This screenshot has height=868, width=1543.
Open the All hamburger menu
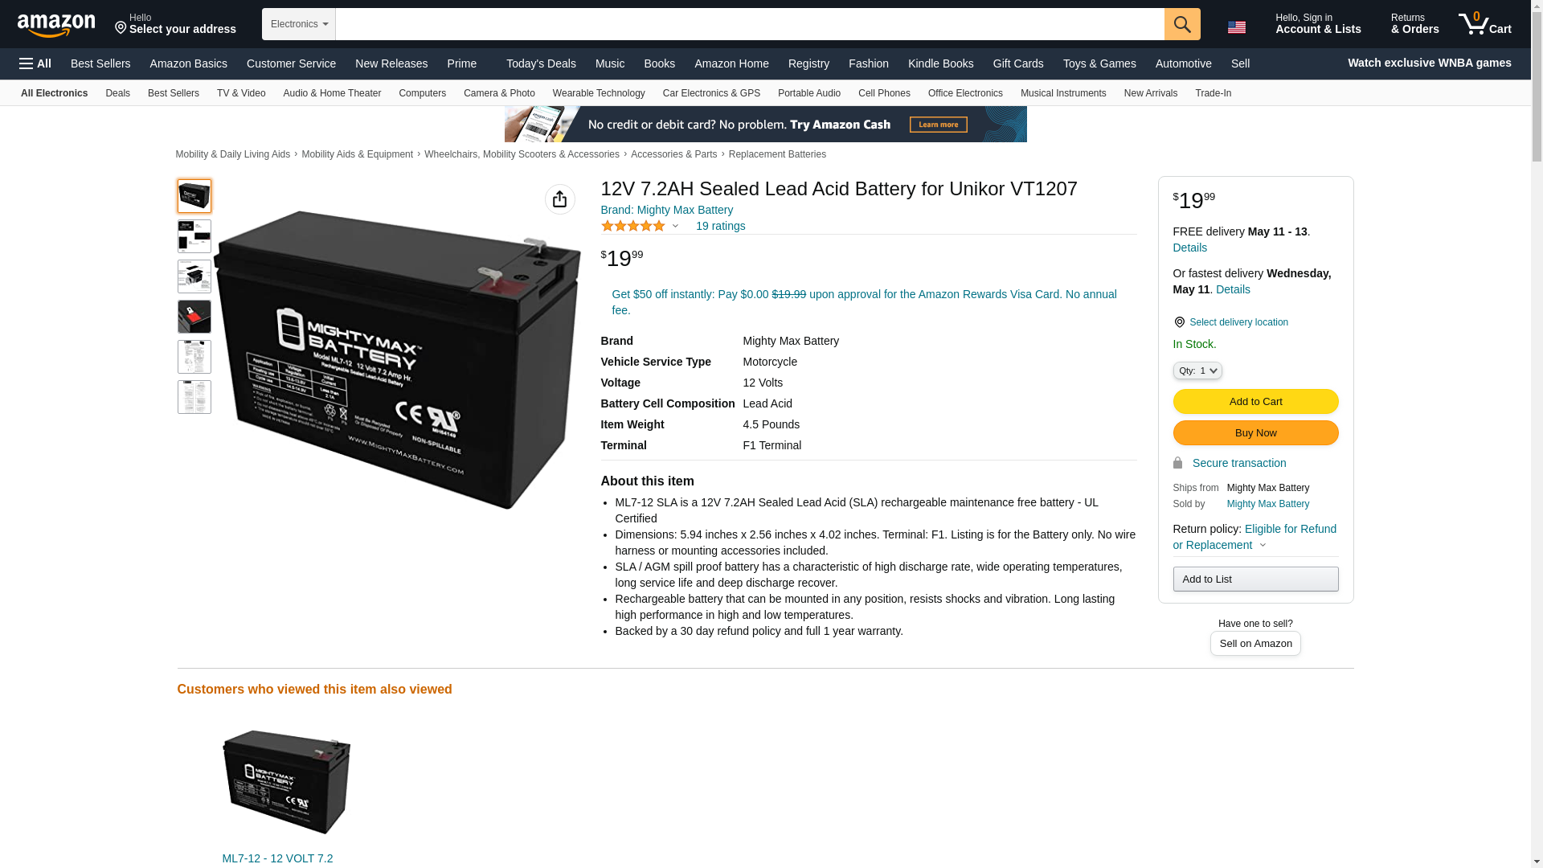click(x=35, y=63)
